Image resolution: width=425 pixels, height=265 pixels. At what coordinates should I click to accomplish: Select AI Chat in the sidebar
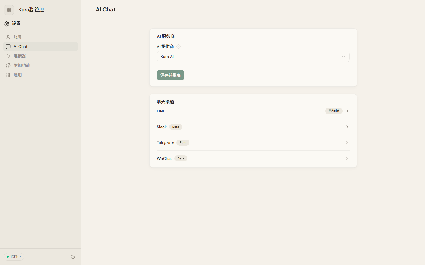click(x=41, y=47)
